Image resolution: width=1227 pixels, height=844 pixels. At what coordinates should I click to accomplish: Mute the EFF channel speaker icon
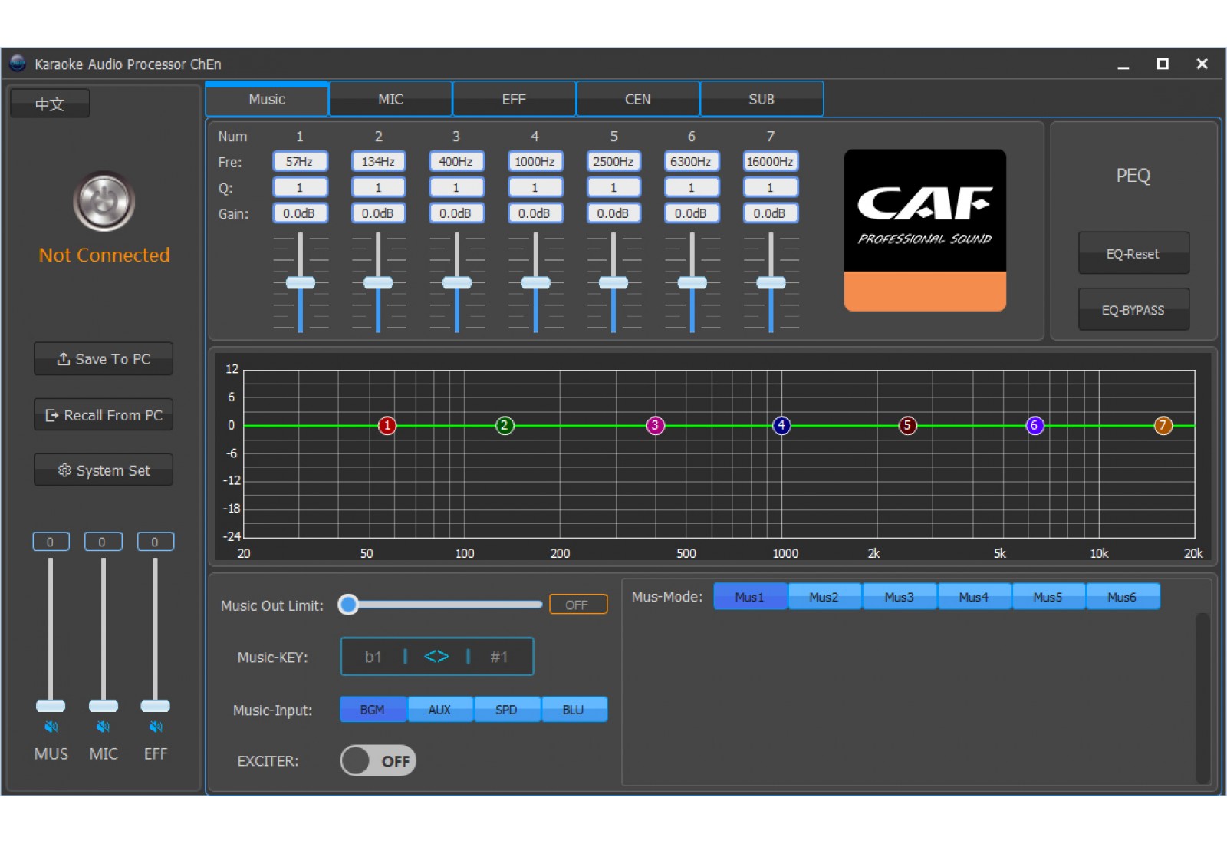[x=156, y=727]
